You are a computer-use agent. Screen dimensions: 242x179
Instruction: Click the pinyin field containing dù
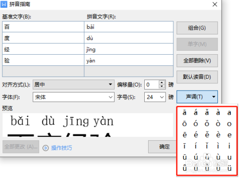pyautogui.click(x=129, y=38)
